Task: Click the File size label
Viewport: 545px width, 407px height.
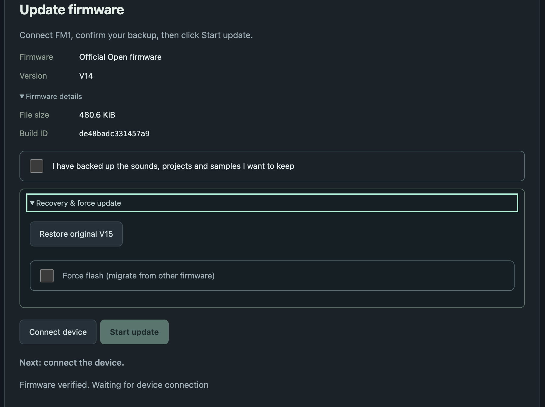Action: 34,115
